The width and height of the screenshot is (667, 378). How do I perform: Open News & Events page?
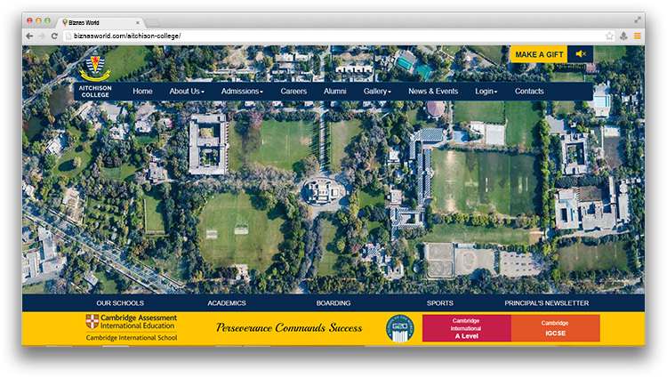click(433, 91)
